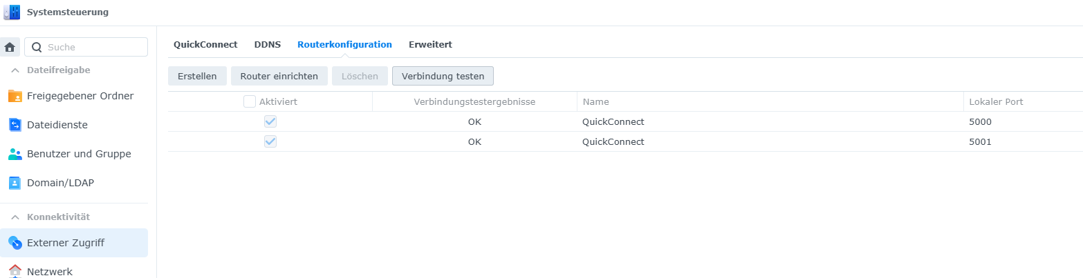Toggle the Aktiviert header checkbox

point(250,101)
